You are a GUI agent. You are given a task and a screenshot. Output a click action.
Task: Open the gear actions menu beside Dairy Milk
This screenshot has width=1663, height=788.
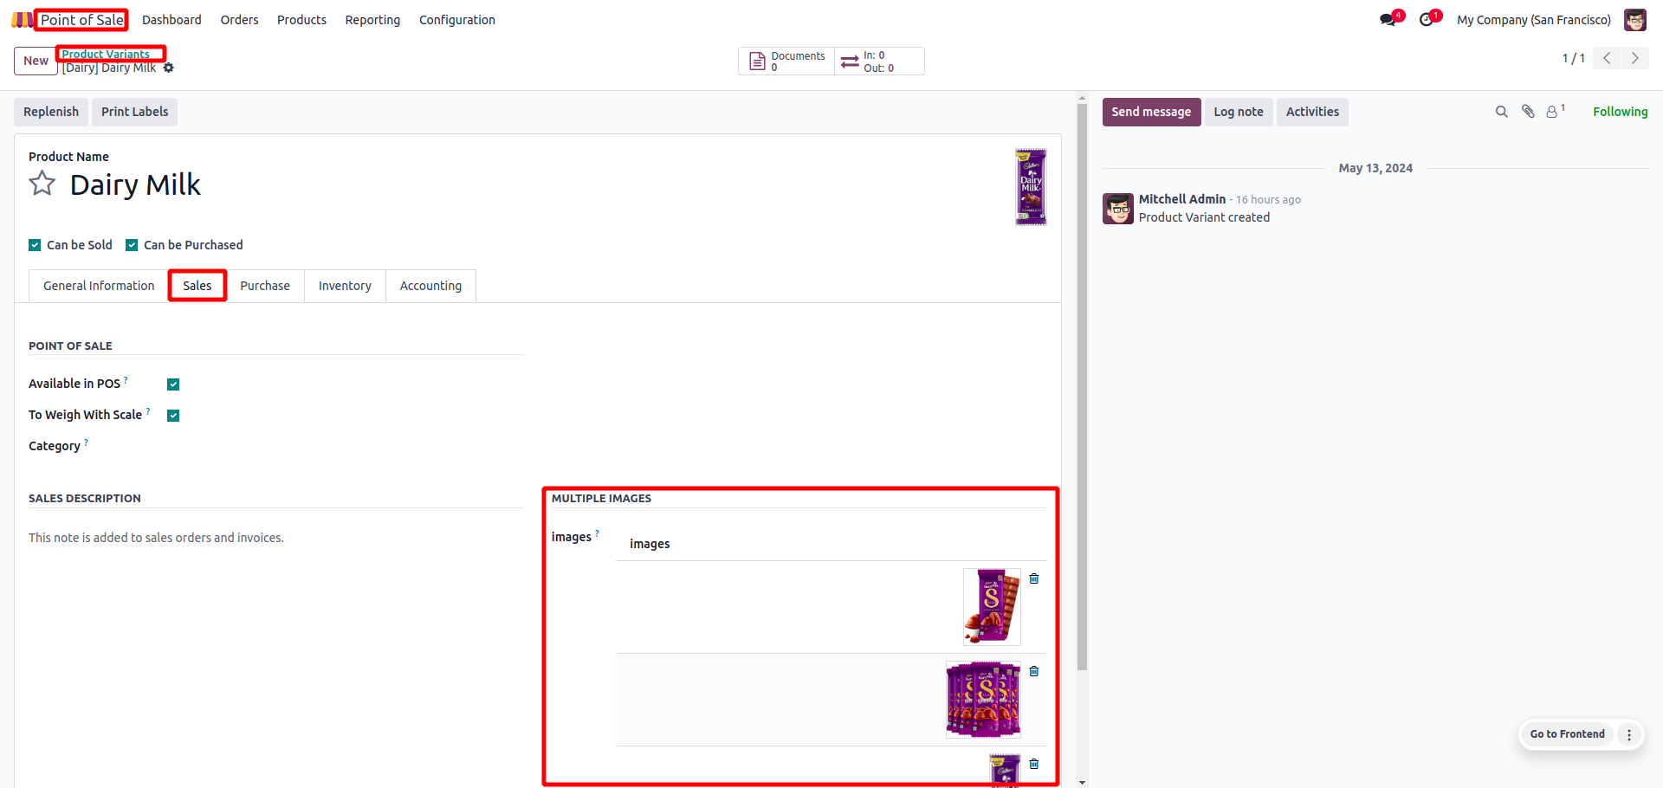pyautogui.click(x=169, y=68)
